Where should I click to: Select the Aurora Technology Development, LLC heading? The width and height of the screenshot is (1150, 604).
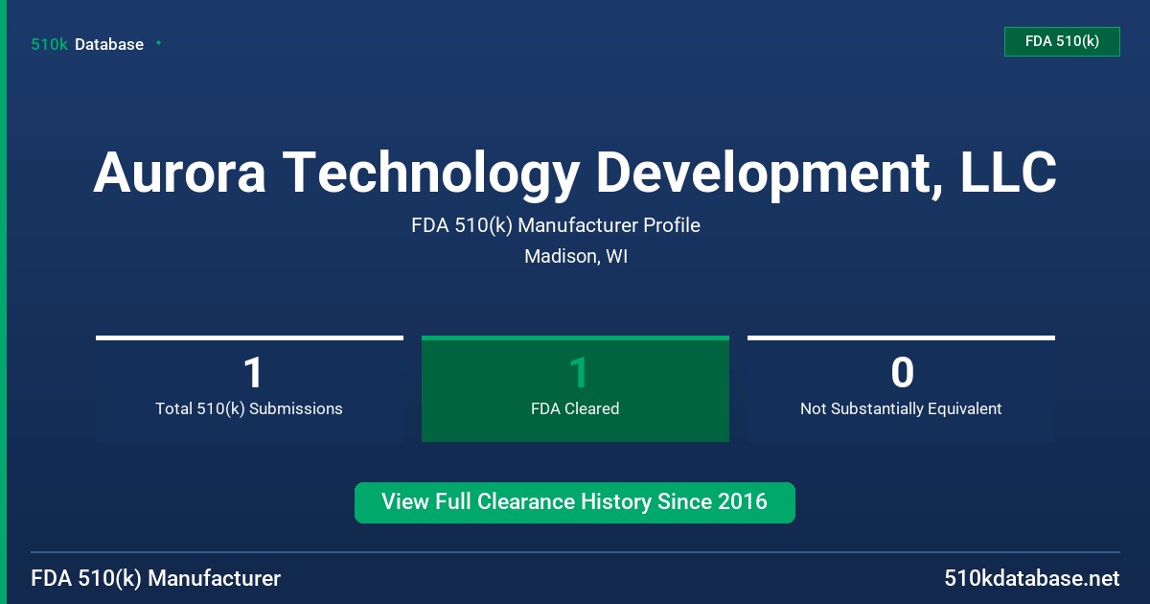(x=575, y=173)
